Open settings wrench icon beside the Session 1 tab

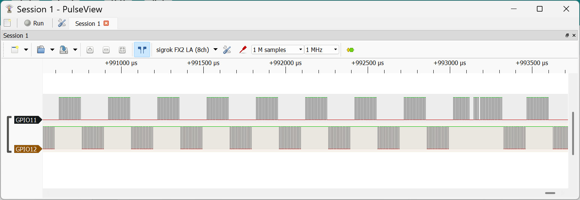click(x=62, y=23)
